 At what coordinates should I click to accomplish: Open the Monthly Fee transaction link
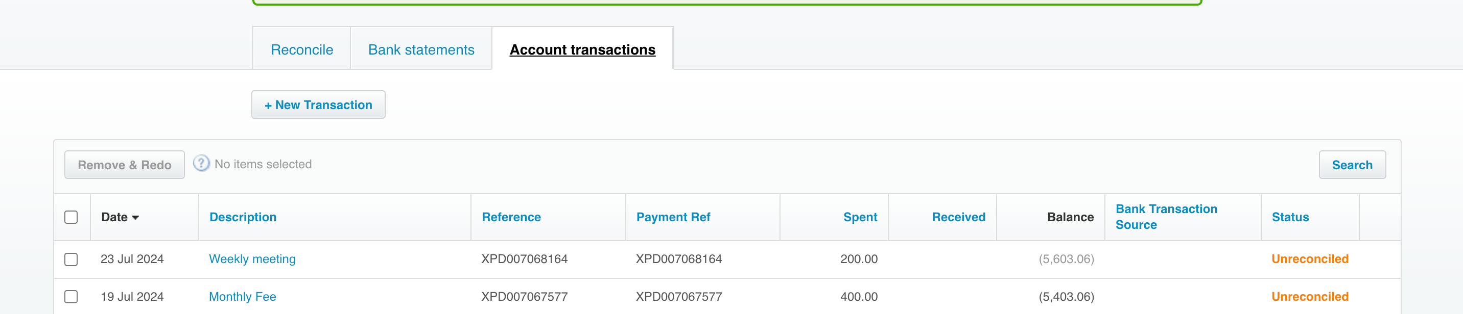(243, 297)
